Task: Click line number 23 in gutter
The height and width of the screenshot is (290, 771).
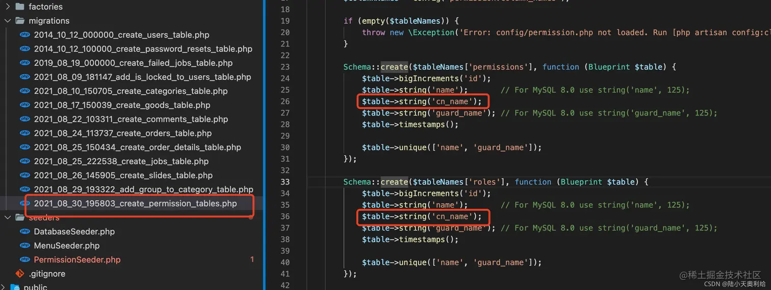Action: click(x=285, y=67)
